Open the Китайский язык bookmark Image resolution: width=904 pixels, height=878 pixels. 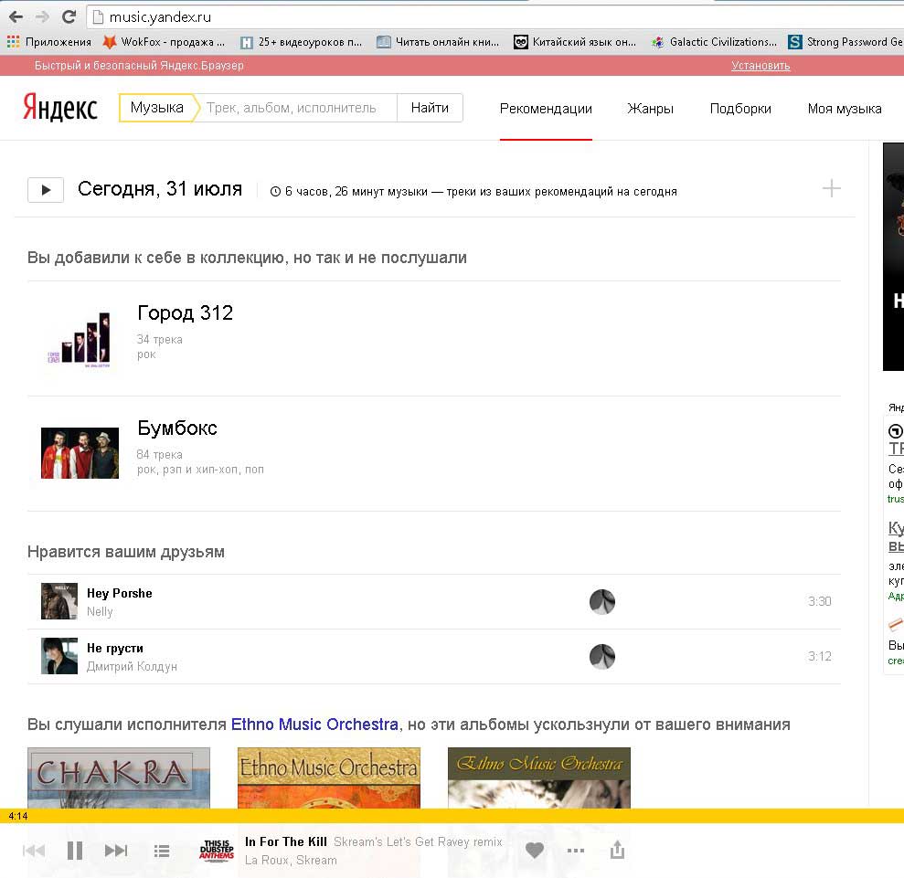(x=575, y=41)
